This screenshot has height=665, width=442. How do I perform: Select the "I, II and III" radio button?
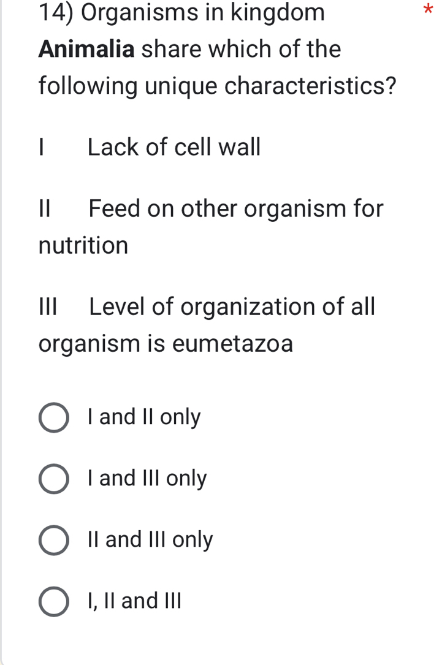[x=54, y=601]
